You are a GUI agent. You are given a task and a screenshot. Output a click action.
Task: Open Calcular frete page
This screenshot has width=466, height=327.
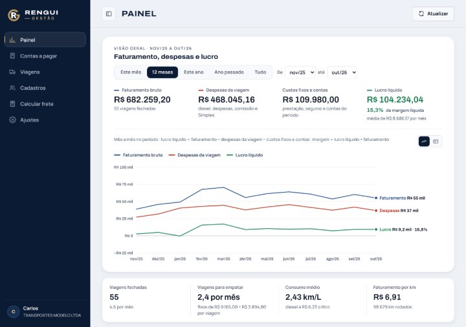click(x=45, y=104)
